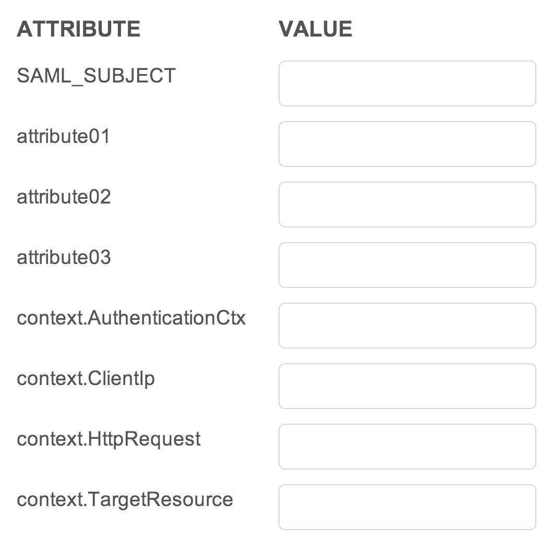Click the context.HttpRequest label text
Screen dimensions: 552x540
[109, 439]
